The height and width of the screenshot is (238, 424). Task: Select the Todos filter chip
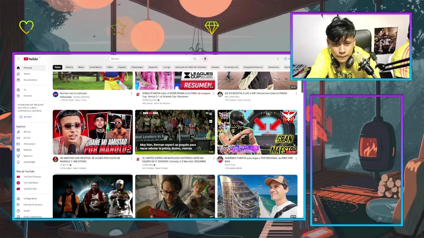(58, 67)
